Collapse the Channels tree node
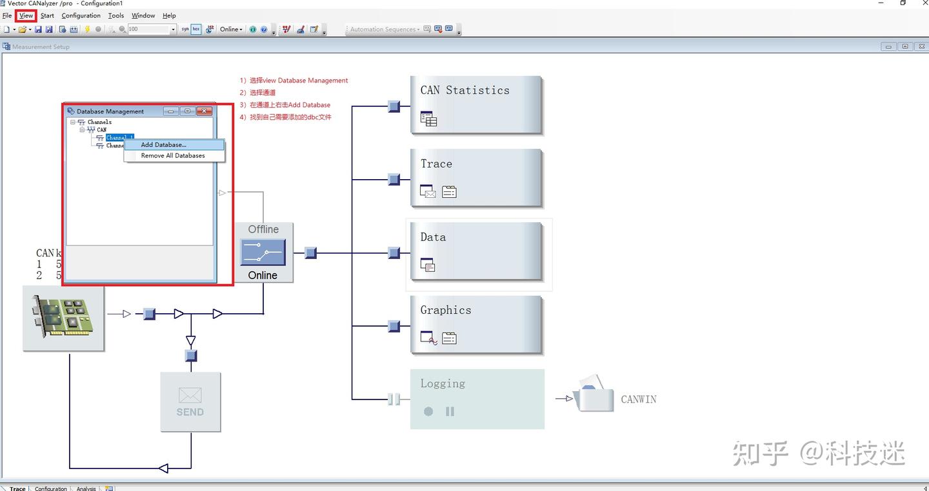This screenshot has height=491, width=929. 74,122
